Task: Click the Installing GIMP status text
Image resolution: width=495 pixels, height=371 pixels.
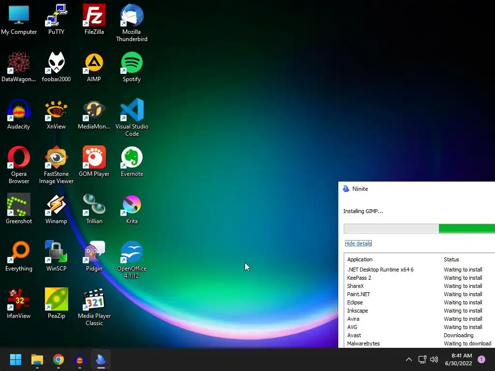Action: pyautogui.click(x=363, y=211)
